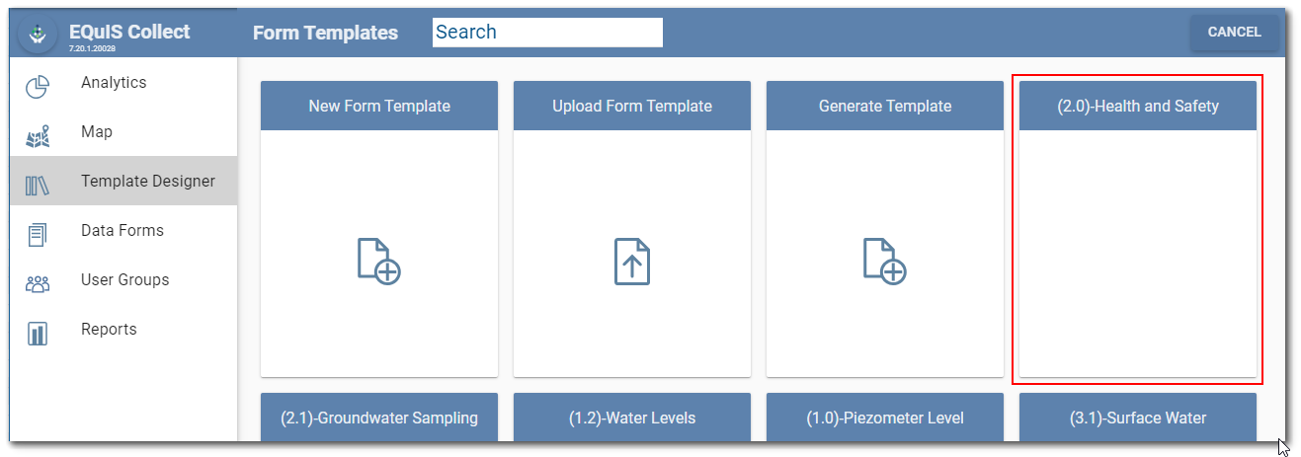The width and height of the screenshot is (1301, 457).
Task: Open Reports from the sidebar
Action: [x=109, y=330]
